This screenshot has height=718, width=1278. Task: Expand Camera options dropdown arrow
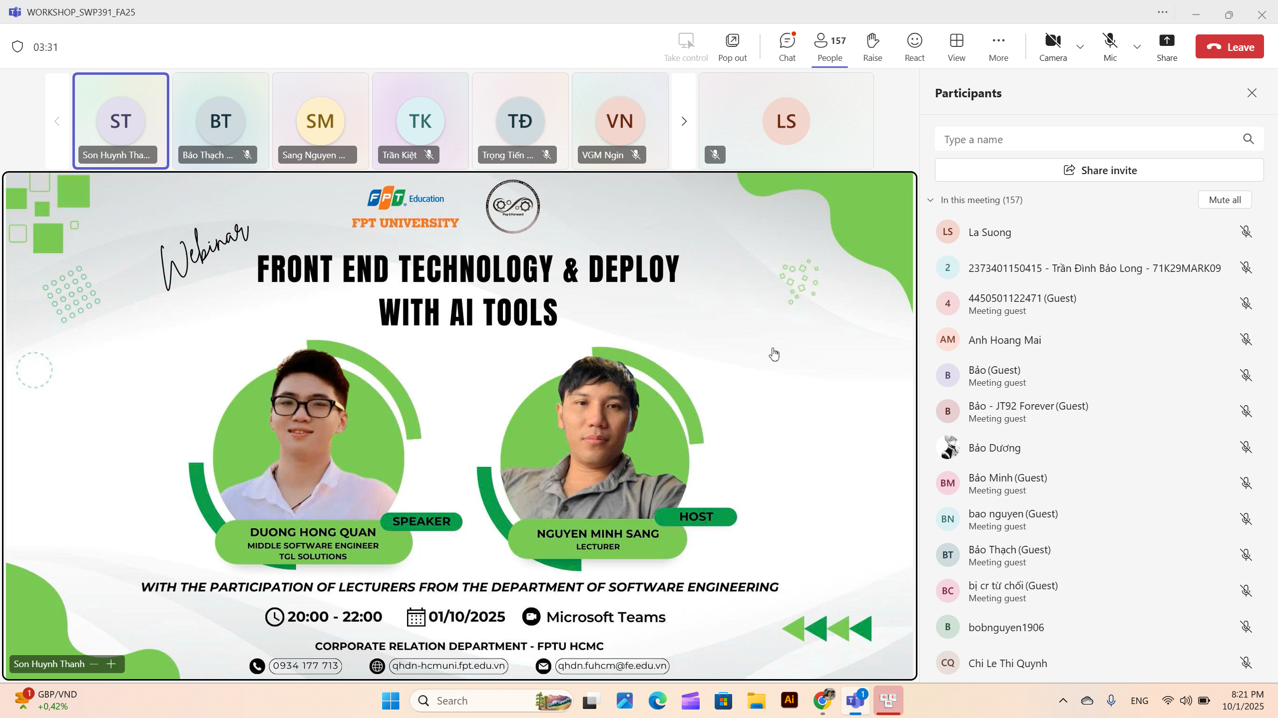1080,47
